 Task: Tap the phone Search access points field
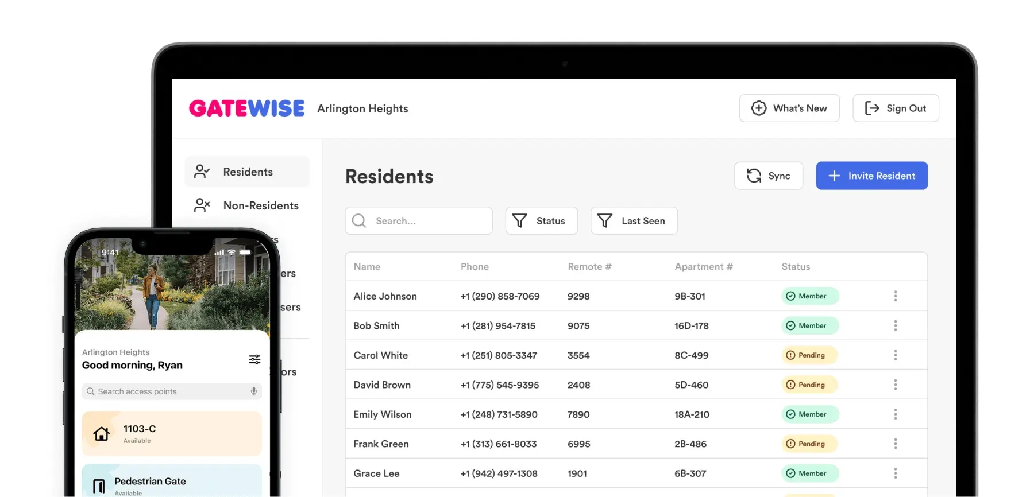coord(172,391)
